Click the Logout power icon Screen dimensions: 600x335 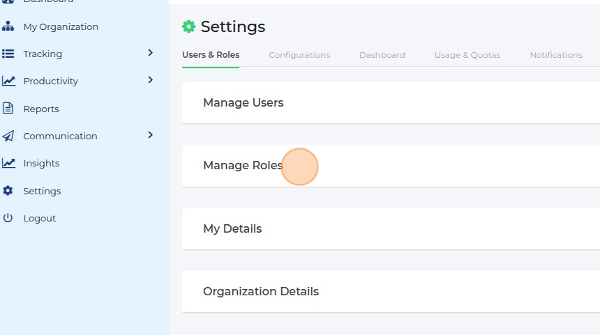click(8, 218)
